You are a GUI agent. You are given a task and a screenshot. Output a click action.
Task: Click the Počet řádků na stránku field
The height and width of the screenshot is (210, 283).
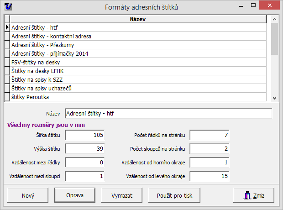tap(210, 135)
